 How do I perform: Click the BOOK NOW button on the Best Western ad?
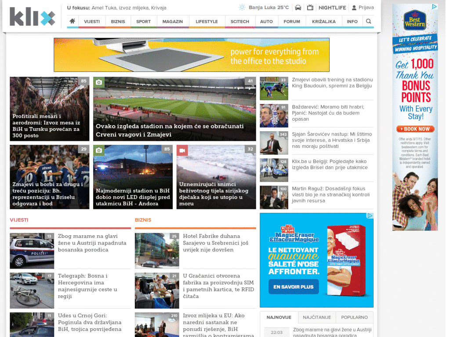pos(415,129)
